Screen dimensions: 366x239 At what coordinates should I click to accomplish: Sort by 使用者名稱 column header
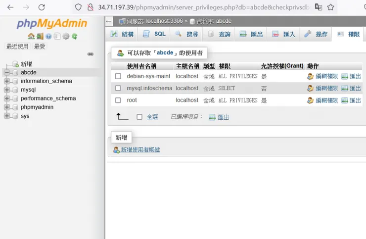[141, 66]
